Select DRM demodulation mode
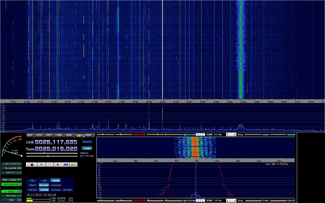Screen dimensions: 325x203 point(90,135)
